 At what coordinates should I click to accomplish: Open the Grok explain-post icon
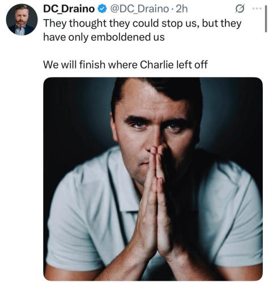coord(240,9)
